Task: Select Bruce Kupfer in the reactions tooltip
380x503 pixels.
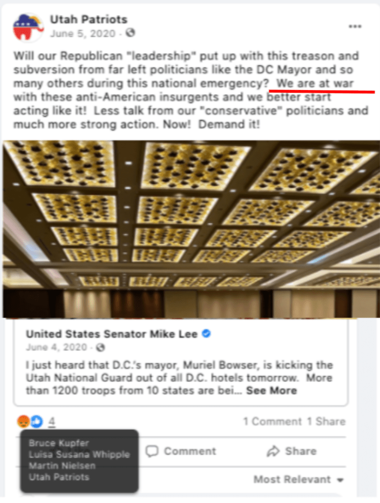Action: [58, 443]
